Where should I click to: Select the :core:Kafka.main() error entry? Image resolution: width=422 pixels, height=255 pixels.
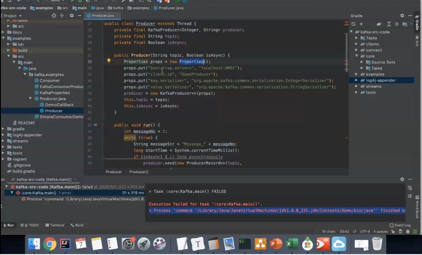(38, 193)
